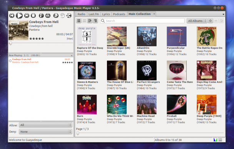
Task: Skip to the next track
Action: pyautogui.click(x=27, y=15)
